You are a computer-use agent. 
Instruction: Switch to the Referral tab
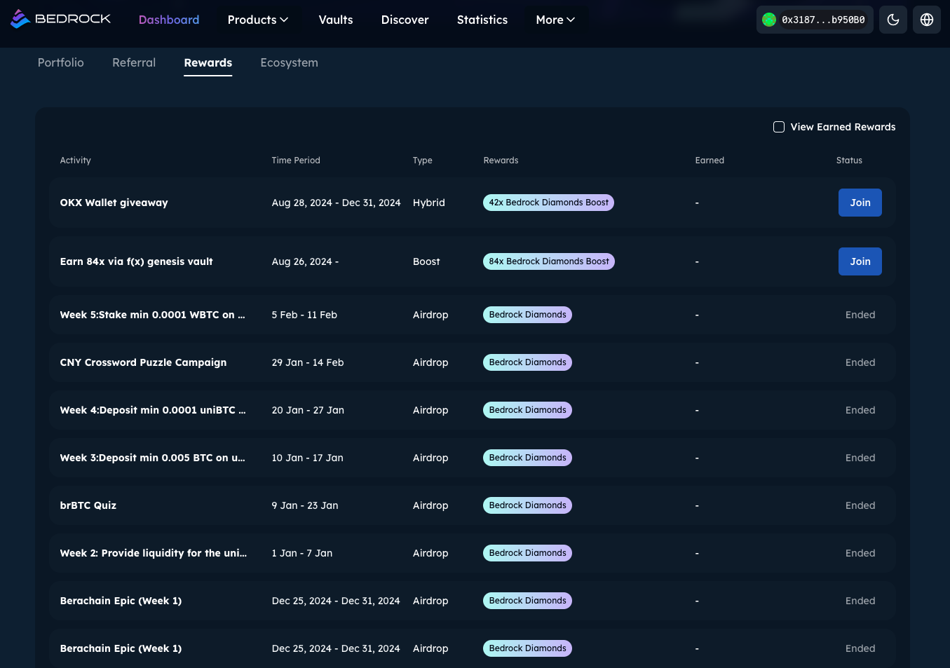[134, 62]
